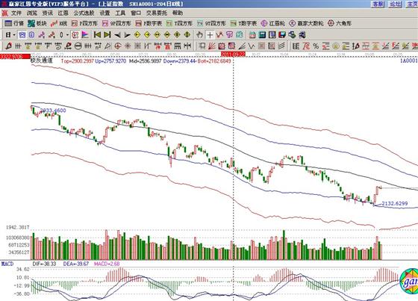Expand the dropdown arrow beside the 0 icon
The width and height of the screenshot is (418, 301).
point(67,35)
